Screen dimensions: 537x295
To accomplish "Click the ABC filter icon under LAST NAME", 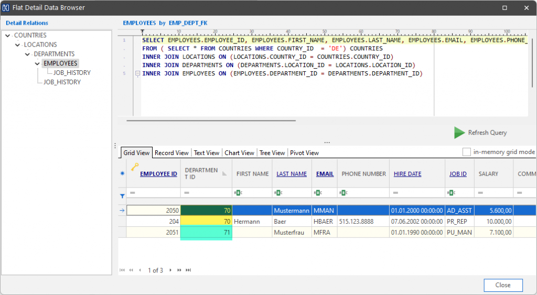I will pos(278,193).
